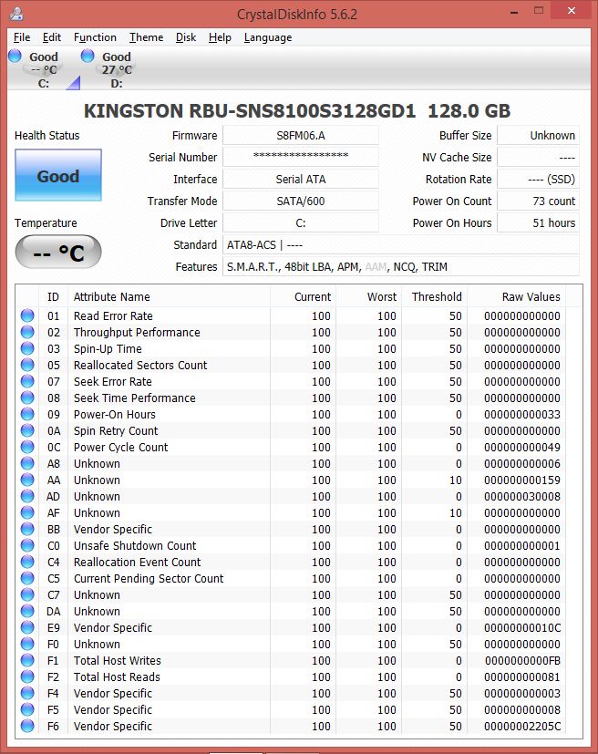Viewport: 598px width, 754px height.
Task: Click status orb for Throughput Performance
Action: [27, 332]
